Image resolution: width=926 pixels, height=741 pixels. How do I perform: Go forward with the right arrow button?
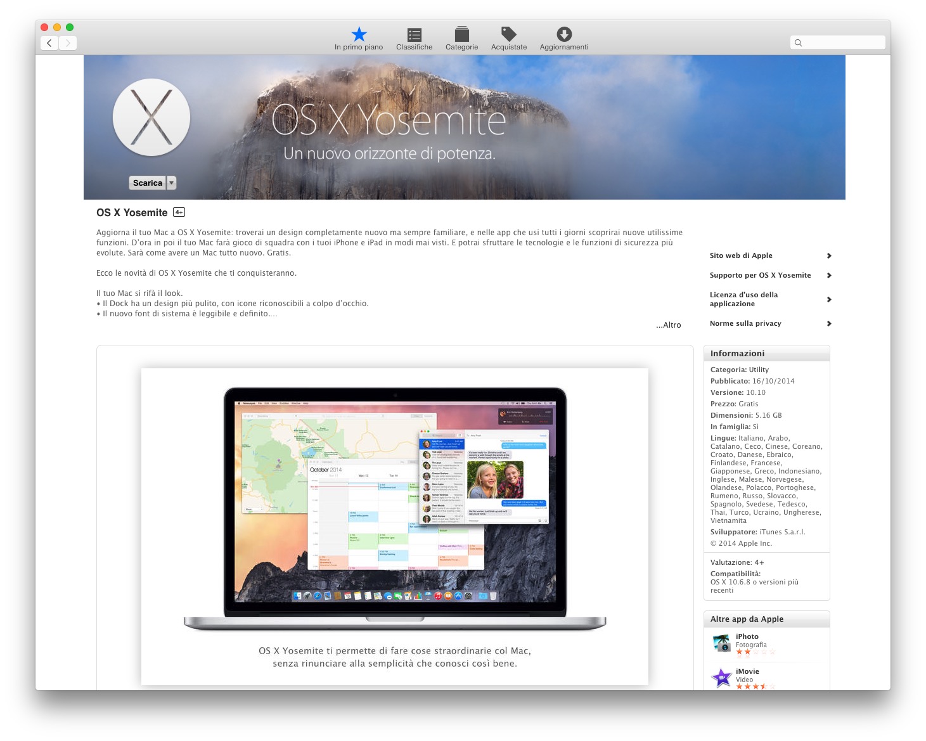tap(68, 43)
